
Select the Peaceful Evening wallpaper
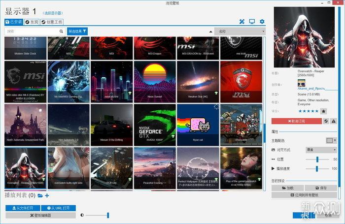(155, 168)
